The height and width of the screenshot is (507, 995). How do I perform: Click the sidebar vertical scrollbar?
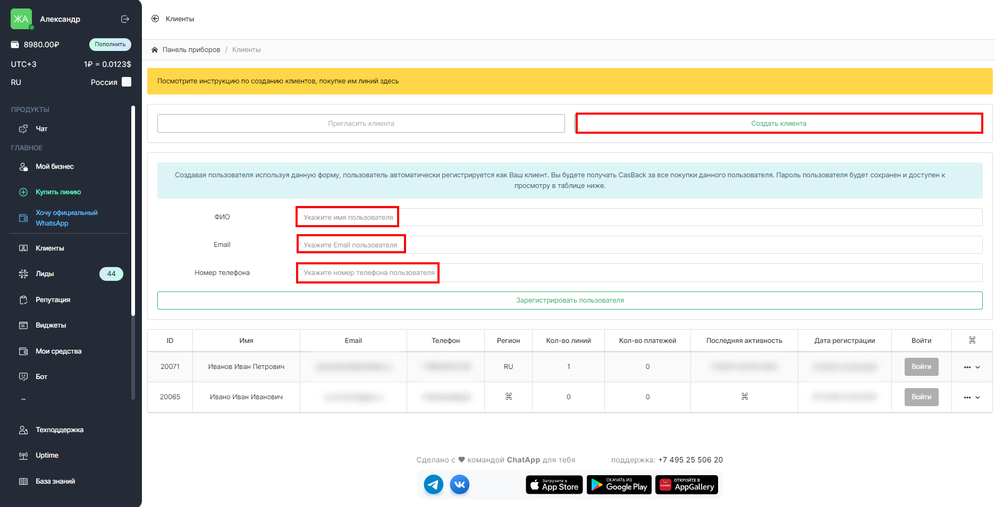point(133,212)
